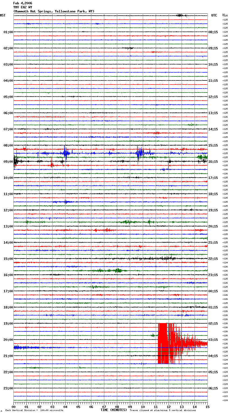229x414 pixels.
Task: Click the "08:15" UTC time label
Action: click(213, 32)
